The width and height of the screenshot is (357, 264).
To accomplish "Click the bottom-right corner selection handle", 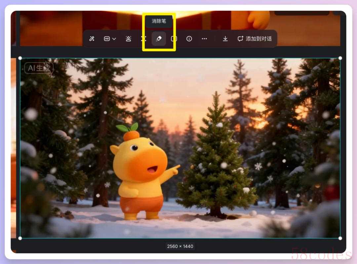I will pyautogui.click(x=340, y=238).
